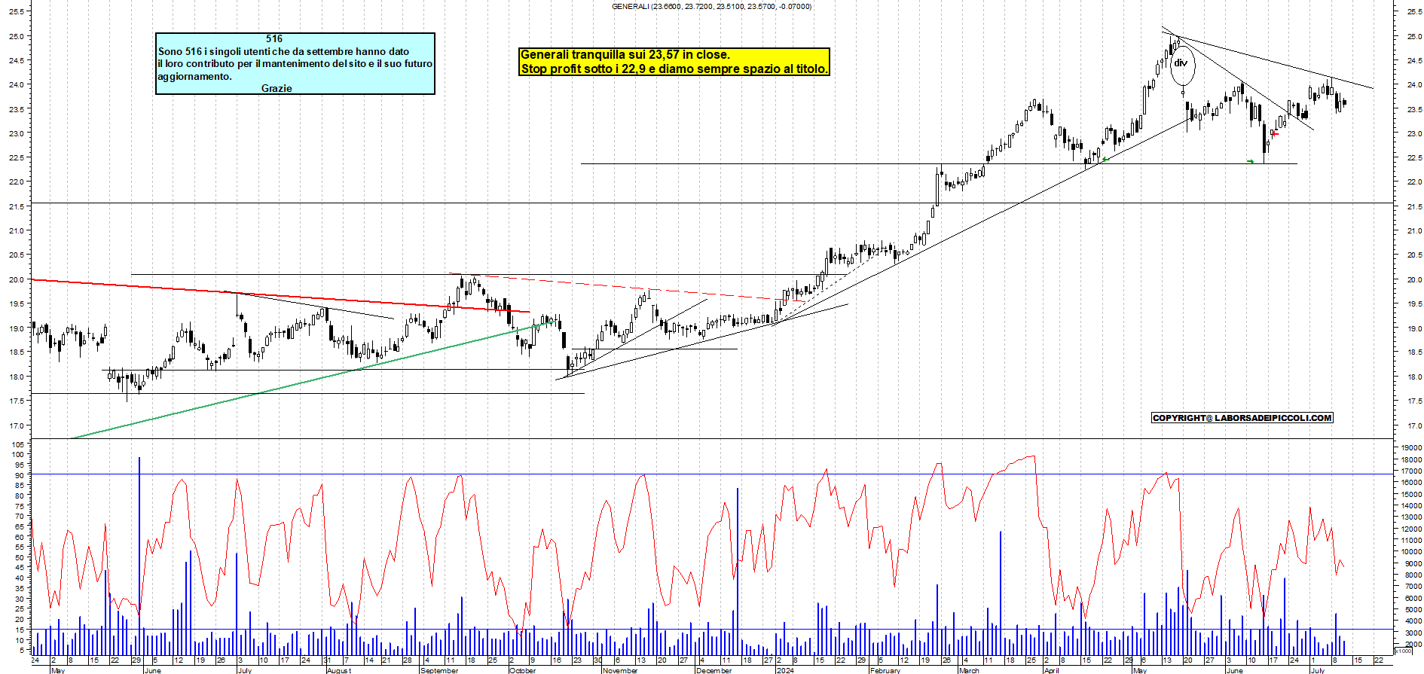Screen dimensions: 1424x674
Task: Click the 'Grazie' text in cyan box
Action: (x=277, y=88)
